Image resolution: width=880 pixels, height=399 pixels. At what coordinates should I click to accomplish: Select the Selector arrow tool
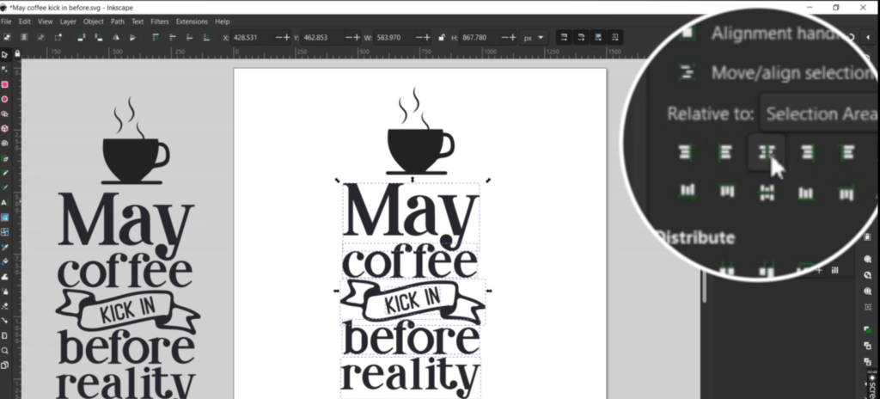tap(4, 54)
